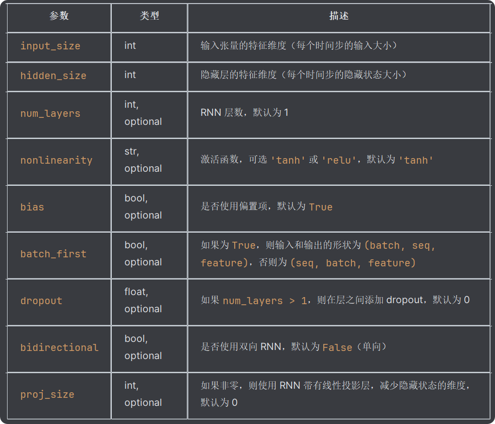This screenshot has height=424, width=495.
Task: Select the bidirectional parameter cell
Action: (x=59, y=349)
